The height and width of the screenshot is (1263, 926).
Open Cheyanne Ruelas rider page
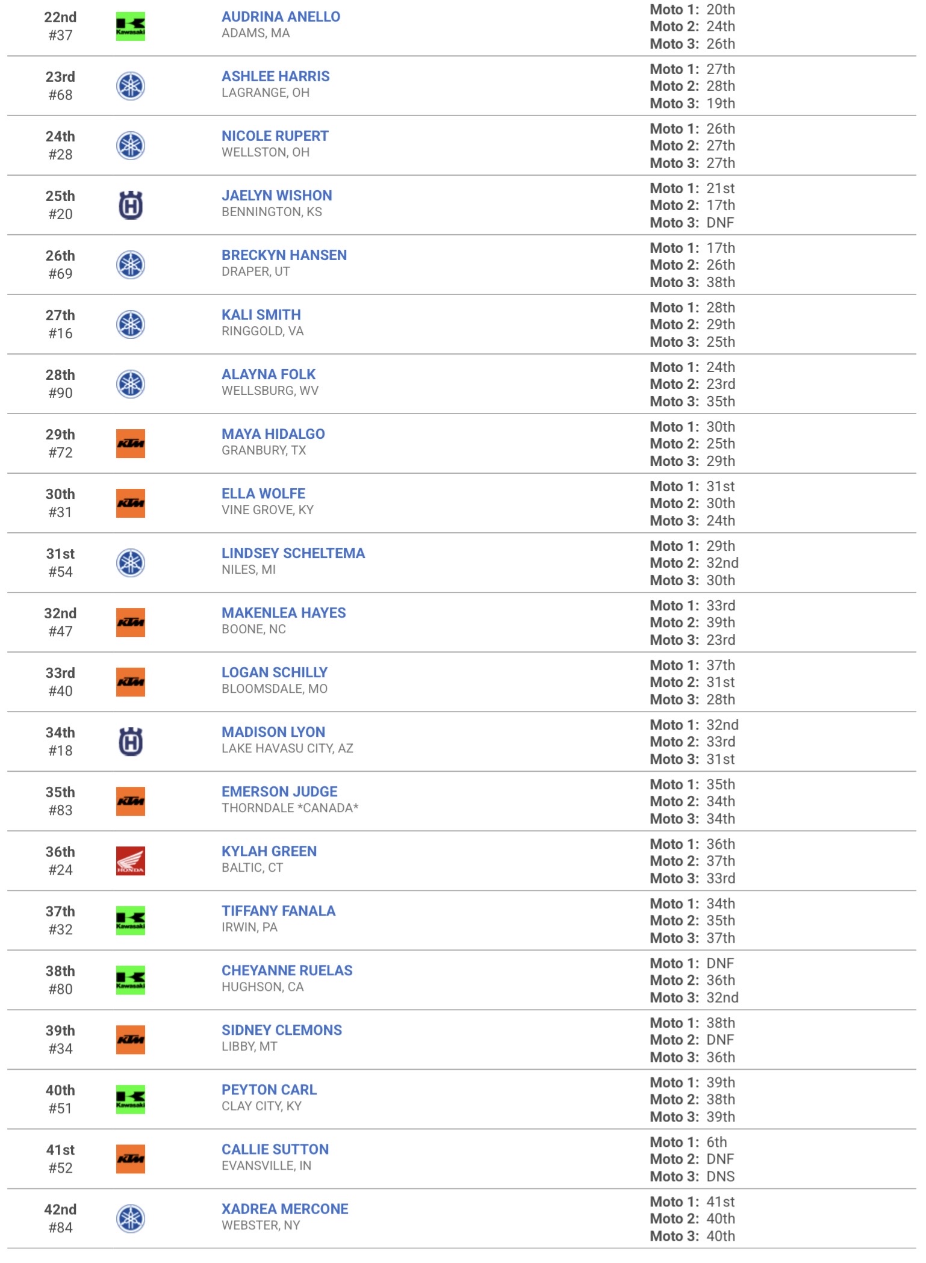tap(287, 970)
